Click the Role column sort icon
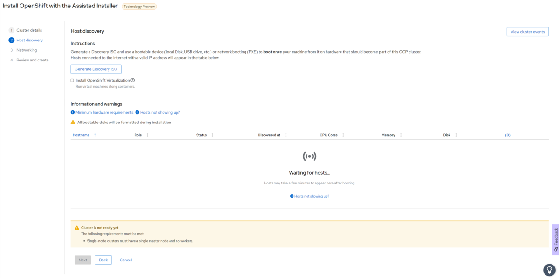 click(147, 135)
